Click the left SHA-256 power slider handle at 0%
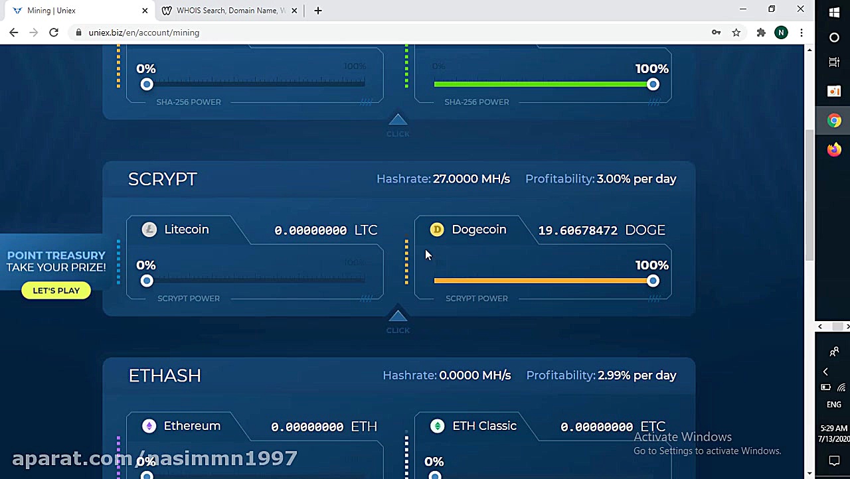The width and height of the screenshot is (850, 479). click(x=147, y=84)
